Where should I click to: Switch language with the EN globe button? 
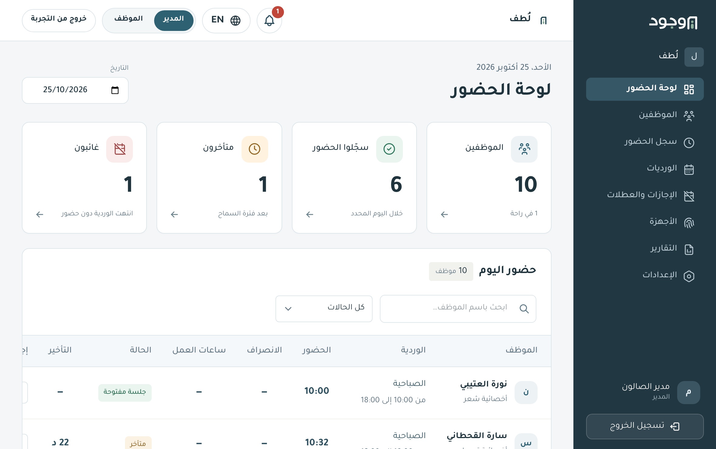click(226, 20)
